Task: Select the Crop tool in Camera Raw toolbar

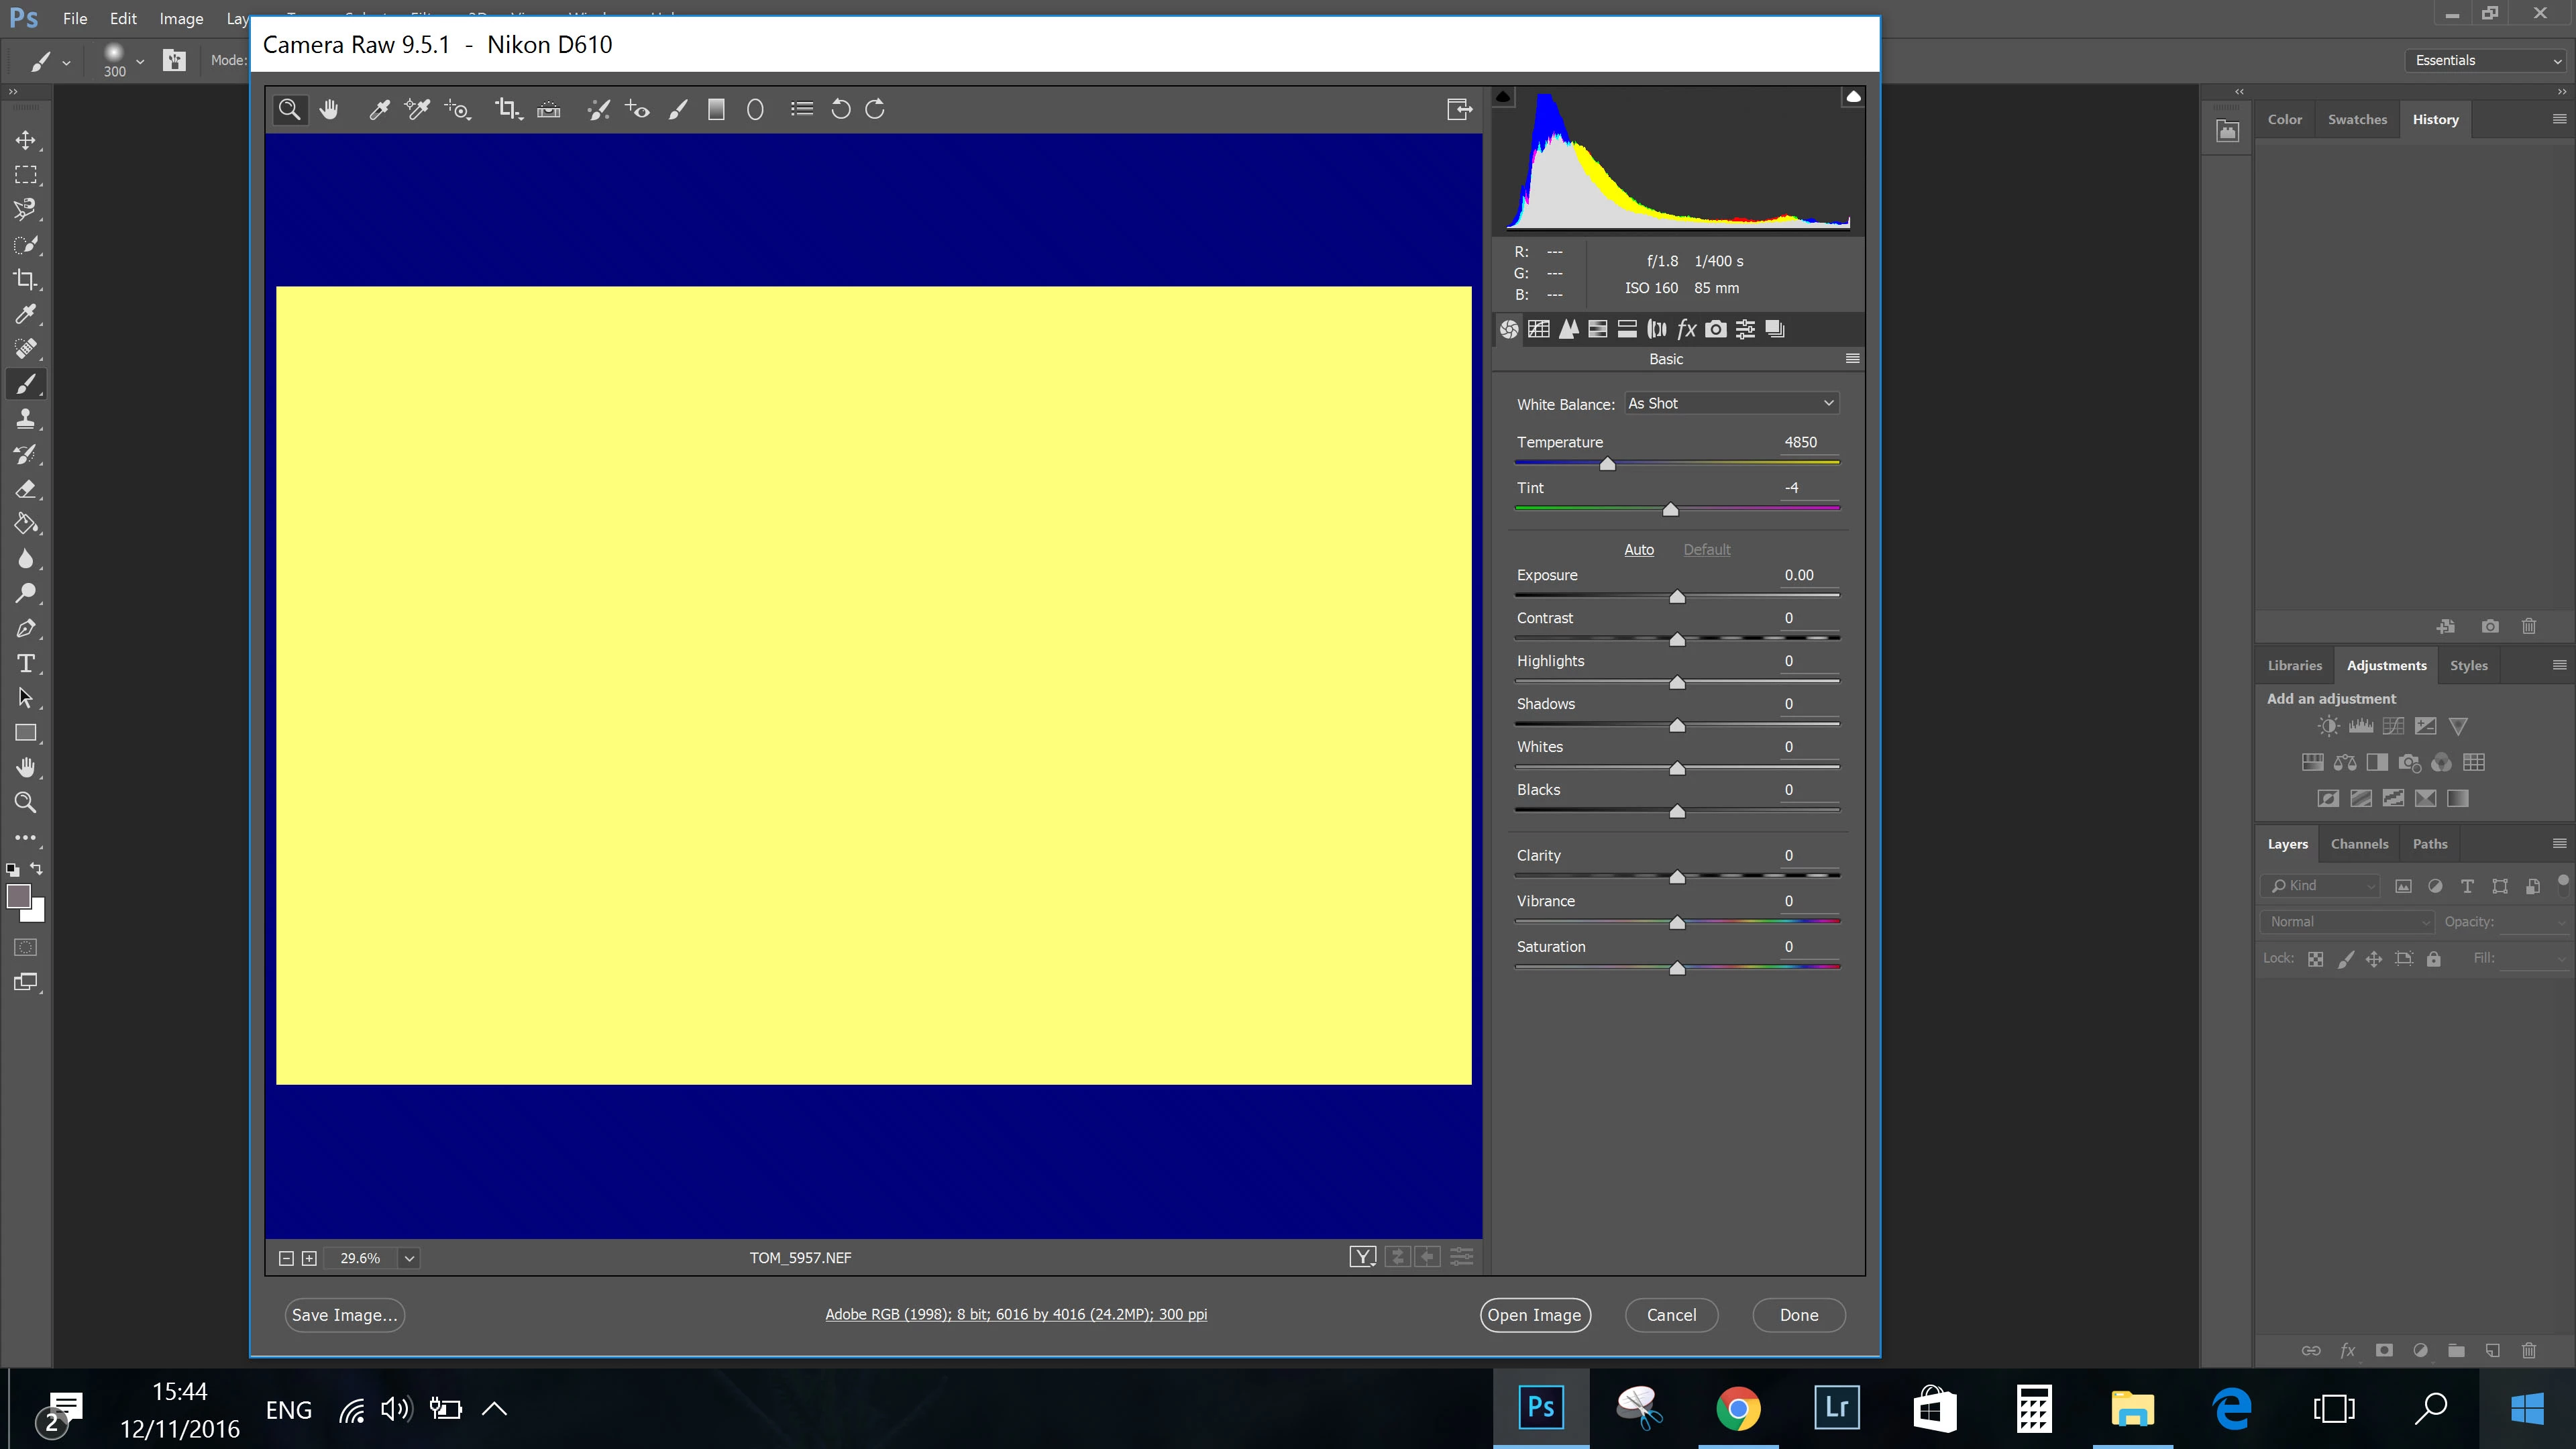Action: coord(506,109)
